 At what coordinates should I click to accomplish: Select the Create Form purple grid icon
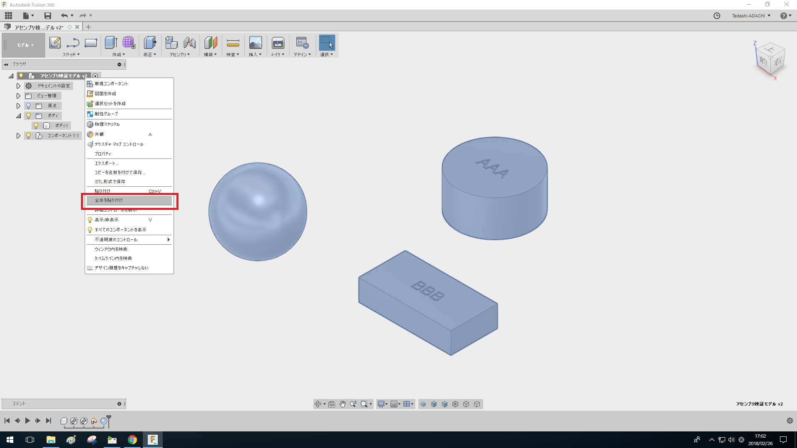(129, 43)
